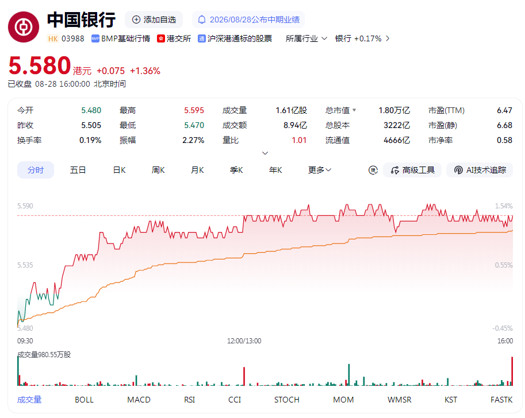525x418 pixels.
Task: Select the BOLL indicator
Action: (84, 400)
